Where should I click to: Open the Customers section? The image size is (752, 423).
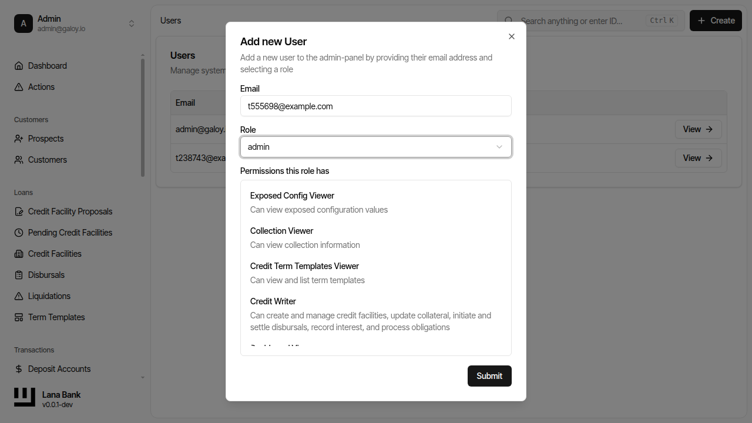46,159
